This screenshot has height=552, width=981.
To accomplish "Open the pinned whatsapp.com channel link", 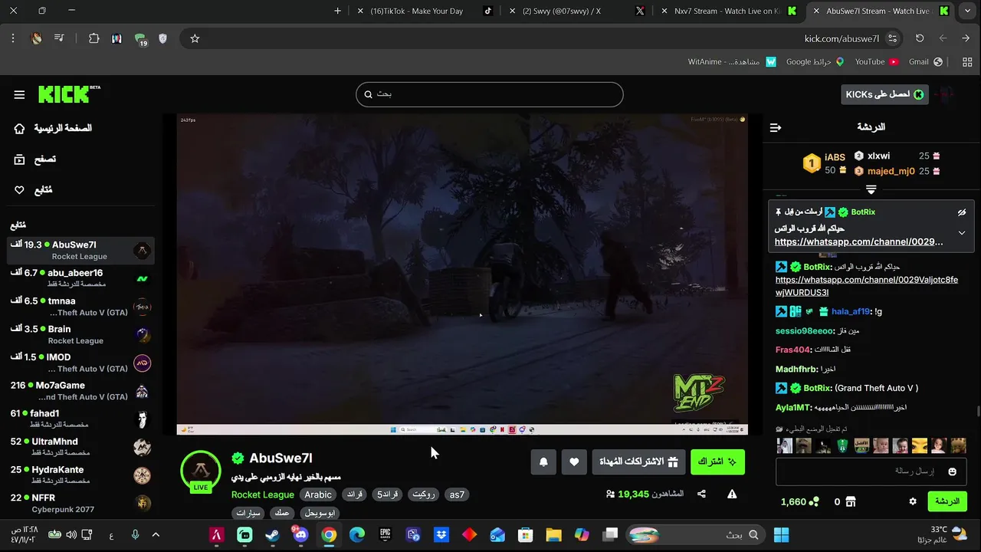I will (x=858, y=242).
